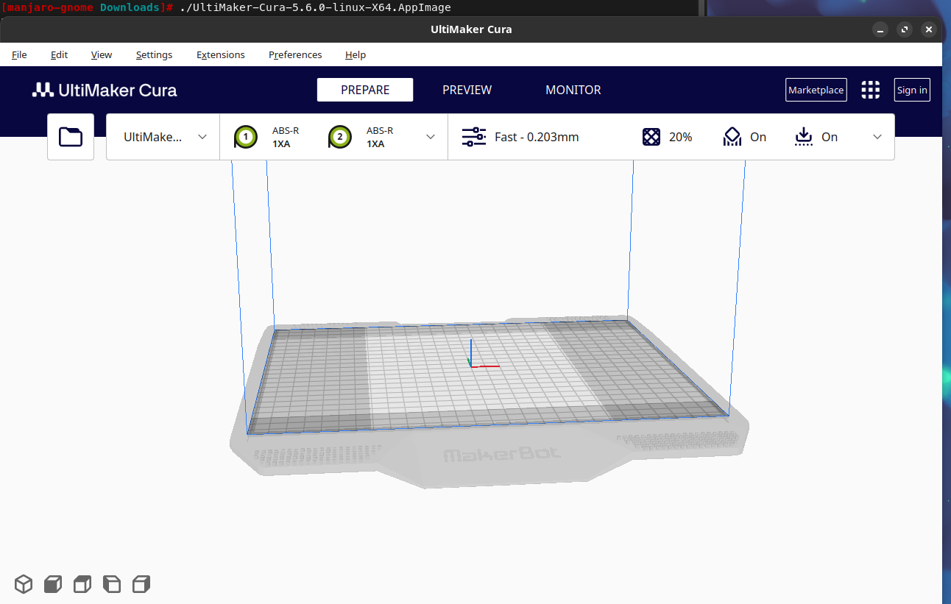This screenshot has width=951, height=604.
Task: Click the ABS-R 1XA label for extruder 1
Action: (x=286, y=137)
